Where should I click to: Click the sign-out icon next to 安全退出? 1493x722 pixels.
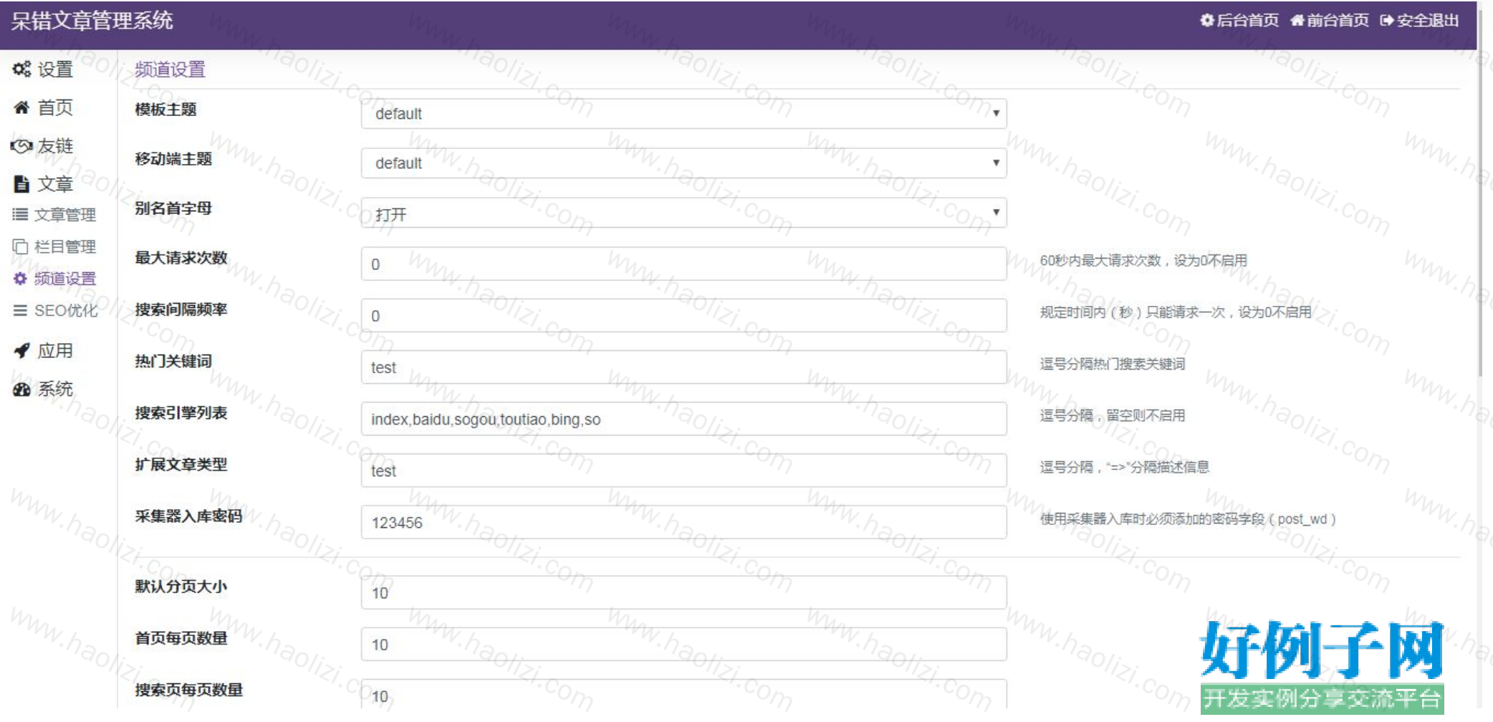(1387, 20)
